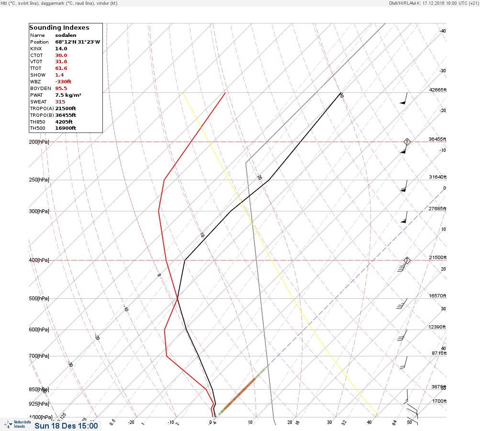Click the wind barb at 42665ft level
480x431 pixels.
click(404, 98)
